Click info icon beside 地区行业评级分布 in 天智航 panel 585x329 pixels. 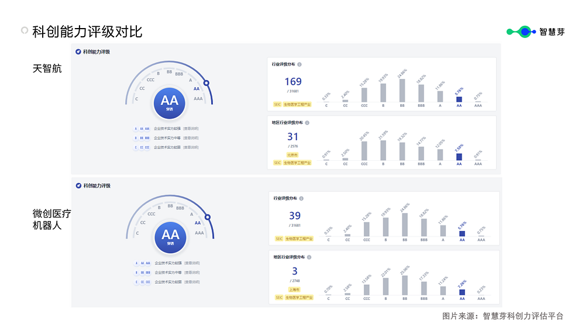tap(307, 123)
